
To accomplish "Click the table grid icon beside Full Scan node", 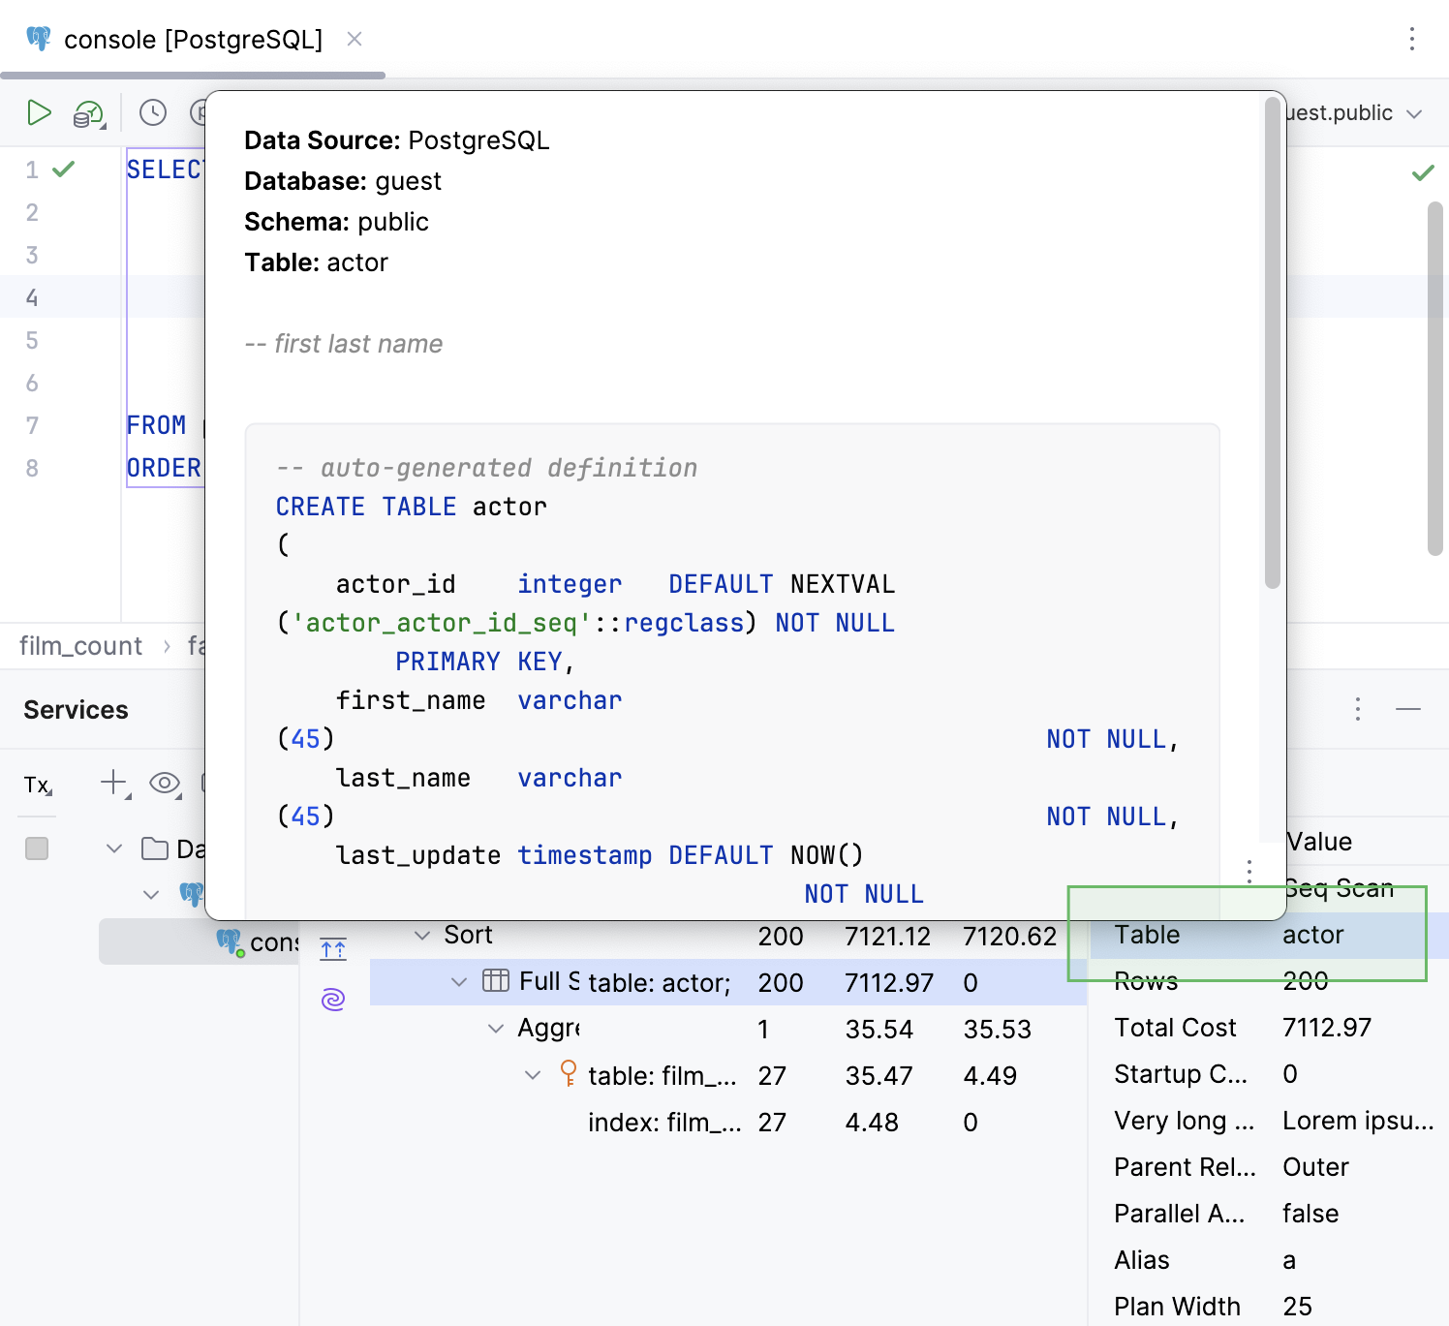I will [494, 981].
